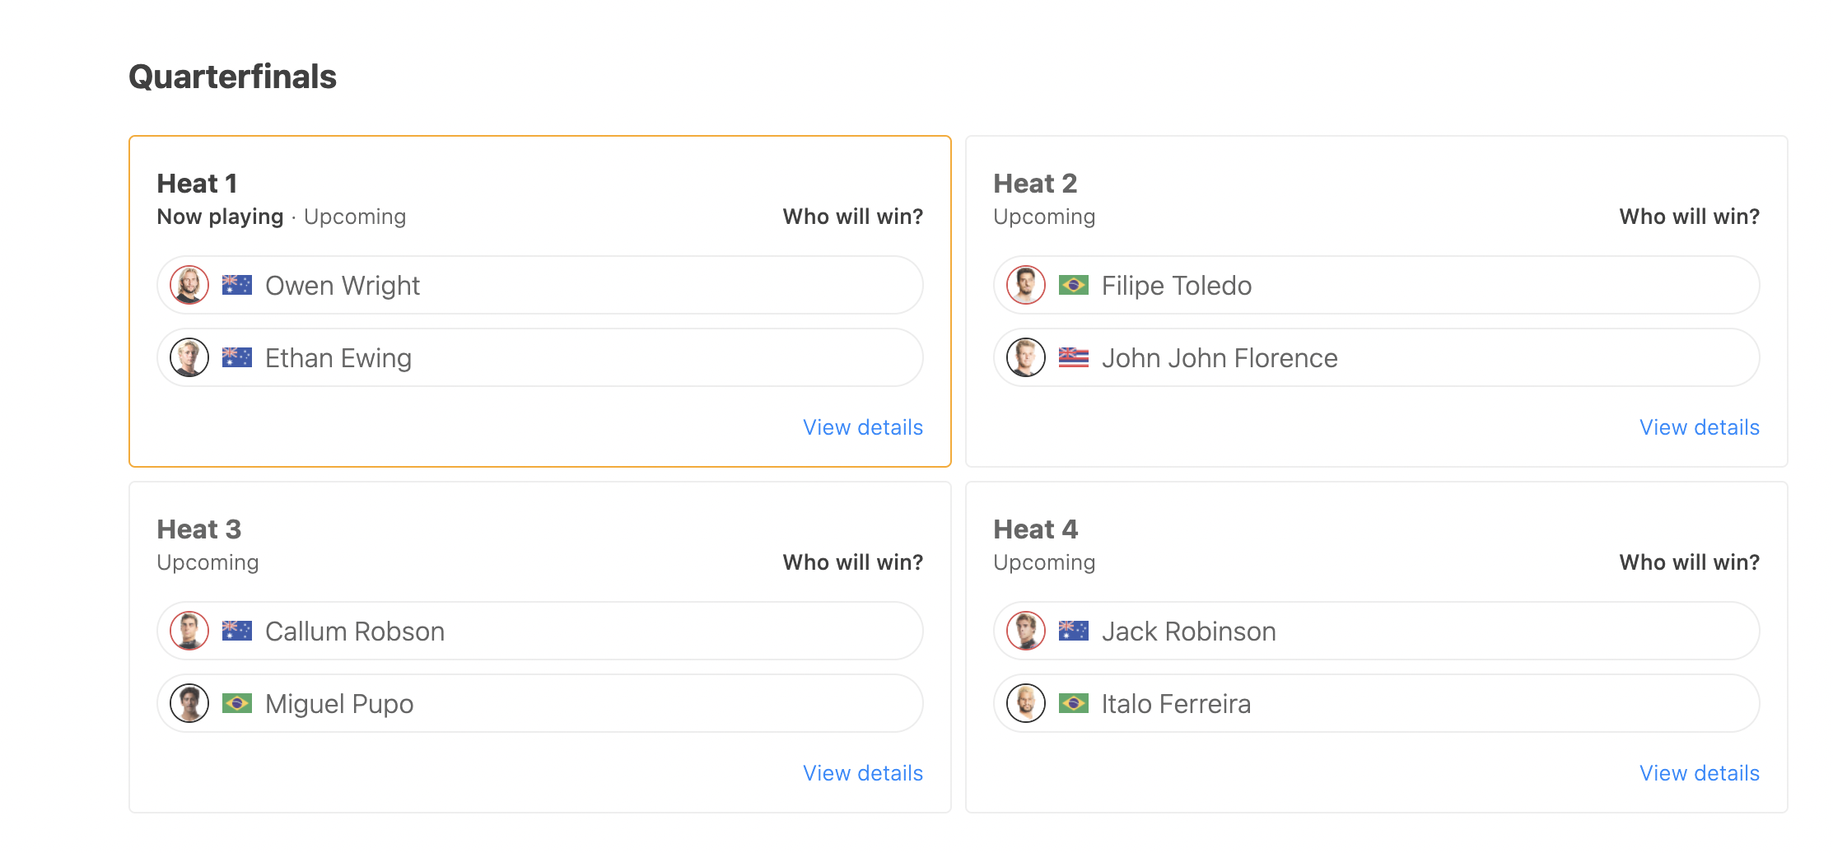Click Filipe Toledo's Brazil flag icon
Image resolution: width=1833 pixels, height=853 pixels.
point(1074,285)
